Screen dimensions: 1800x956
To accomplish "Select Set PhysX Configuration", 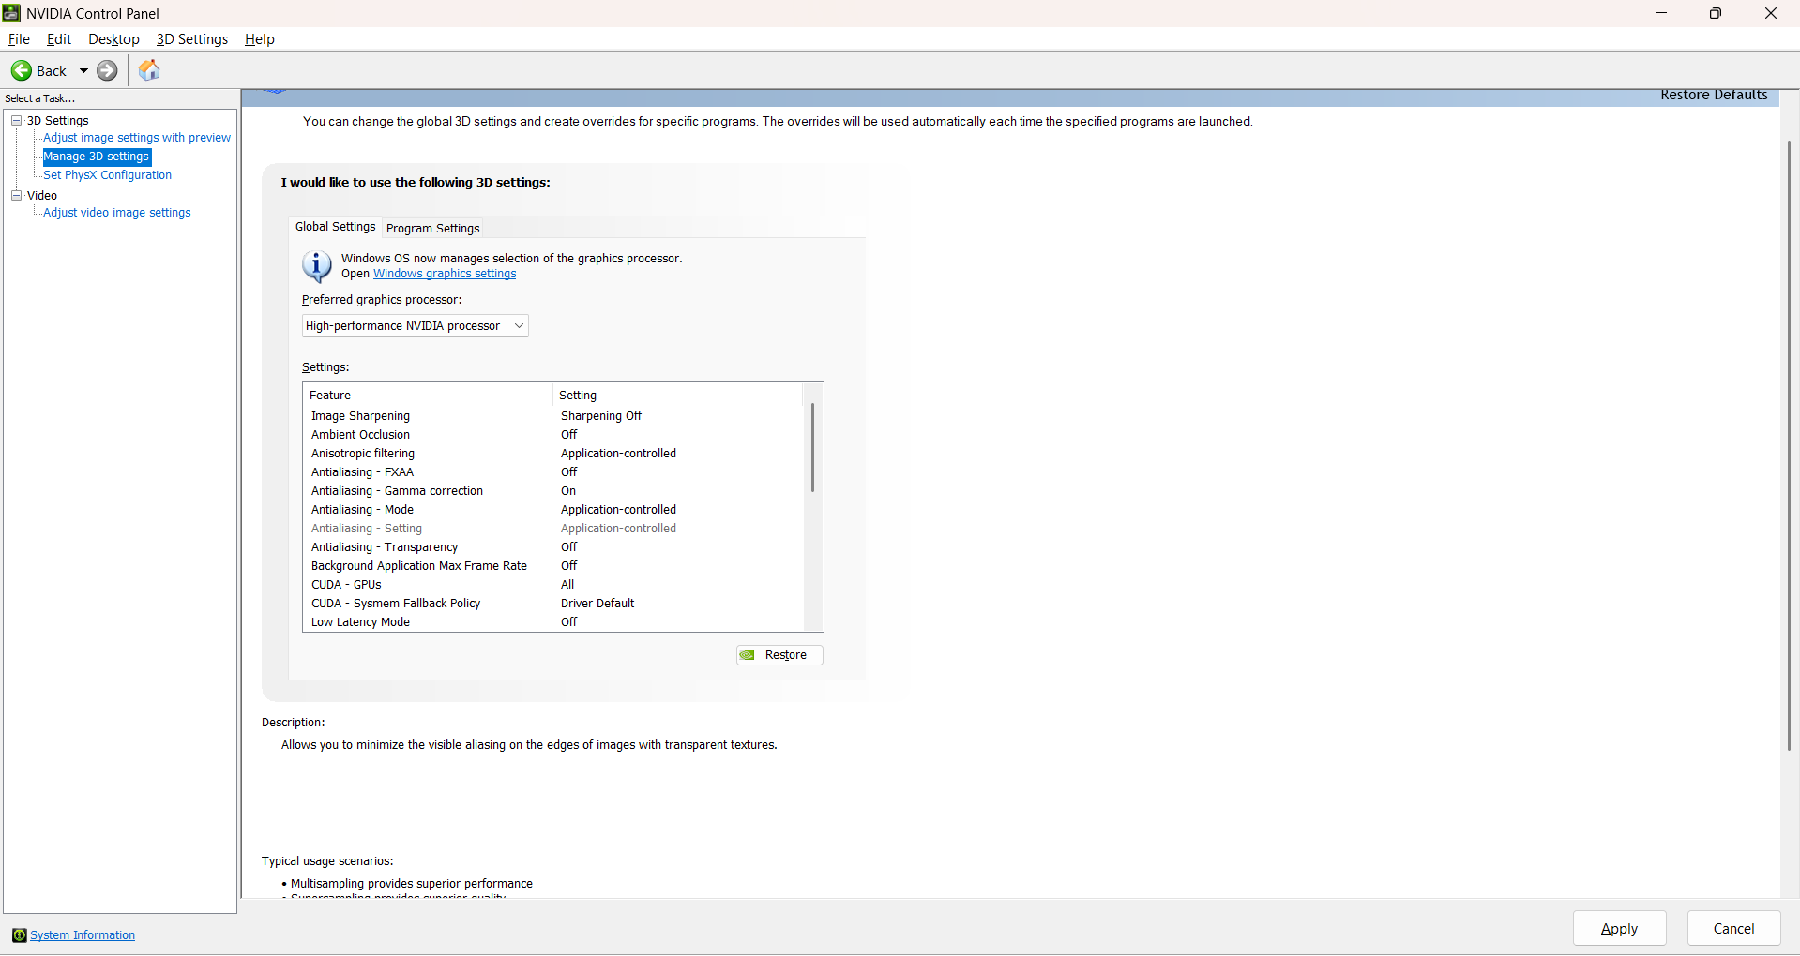I will point(108,175).
